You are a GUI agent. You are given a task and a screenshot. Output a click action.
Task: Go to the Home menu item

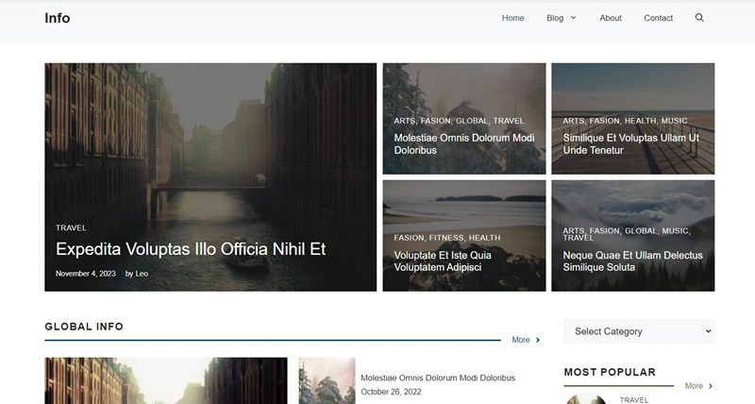click(512, 18)
